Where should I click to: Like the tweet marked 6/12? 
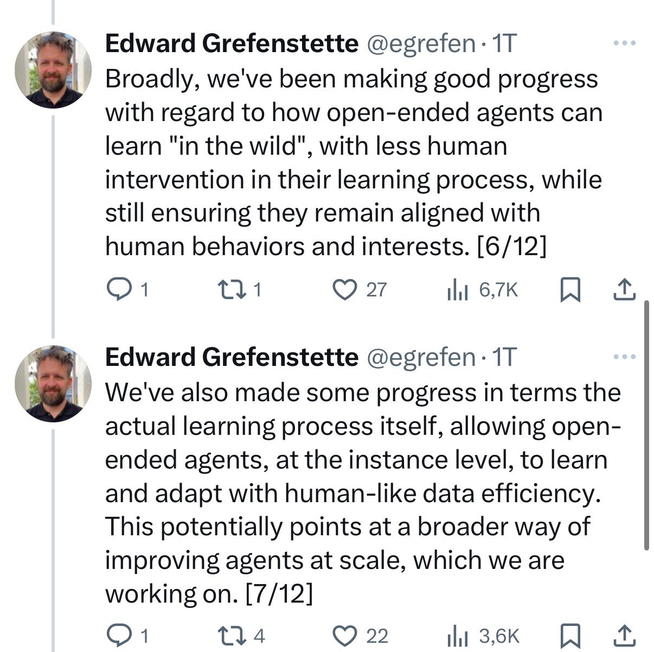coord(343,290)
